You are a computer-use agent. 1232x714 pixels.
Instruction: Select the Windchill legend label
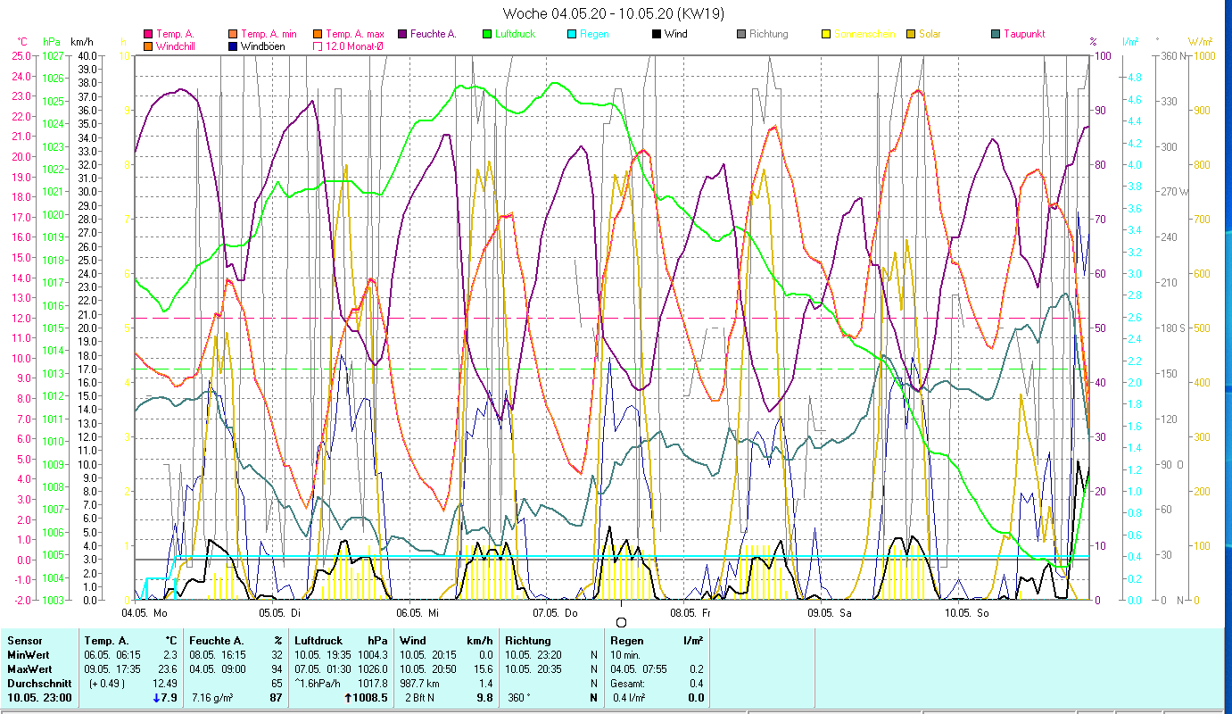[x=176, y=46]
